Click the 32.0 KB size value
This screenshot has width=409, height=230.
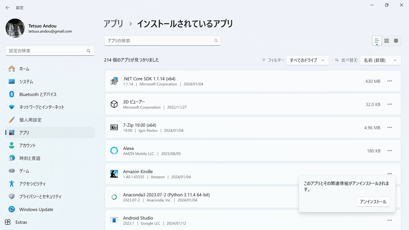pos(373,104)
